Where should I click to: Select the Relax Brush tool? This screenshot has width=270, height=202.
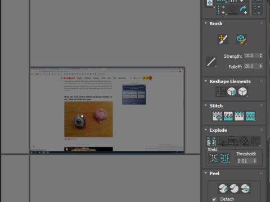pyautogui.click(x=241, y=39)
